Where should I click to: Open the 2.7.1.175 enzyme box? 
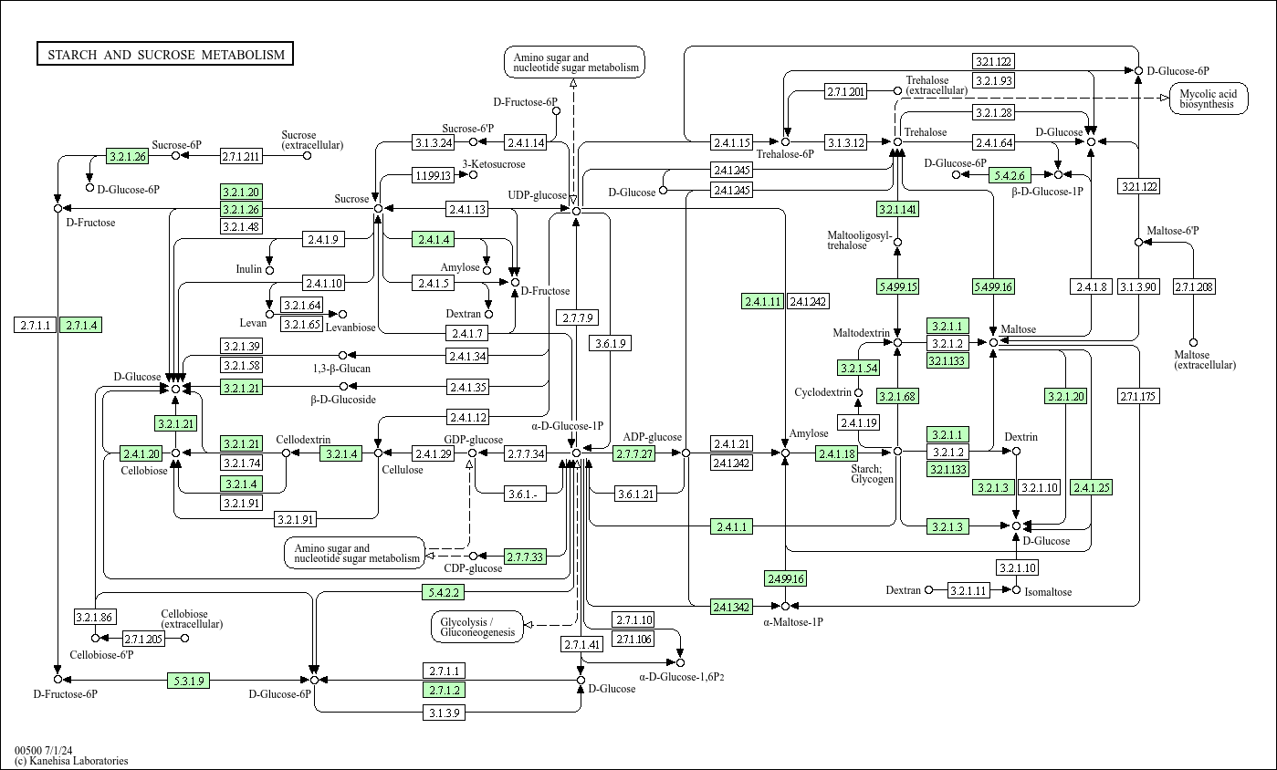pyautogui.click(x=1138, y=396)
